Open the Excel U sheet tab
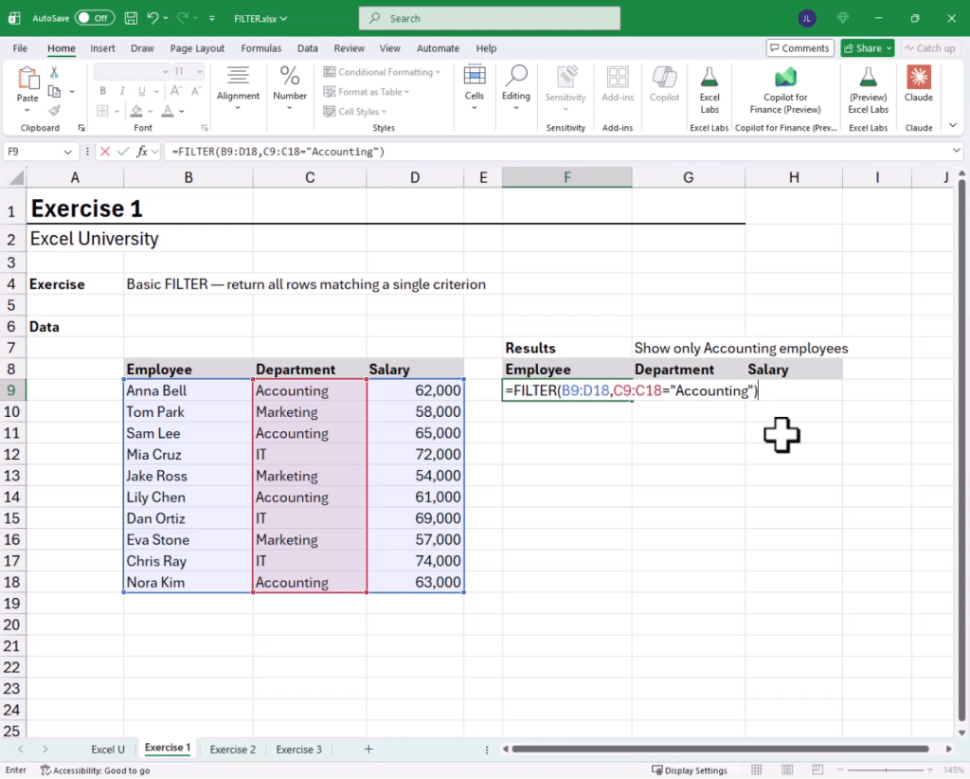This screenshot has height=779, width=970. click(108, 750)
